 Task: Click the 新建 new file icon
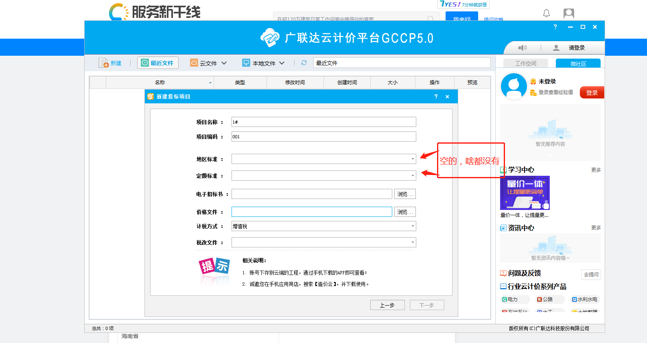104,63
